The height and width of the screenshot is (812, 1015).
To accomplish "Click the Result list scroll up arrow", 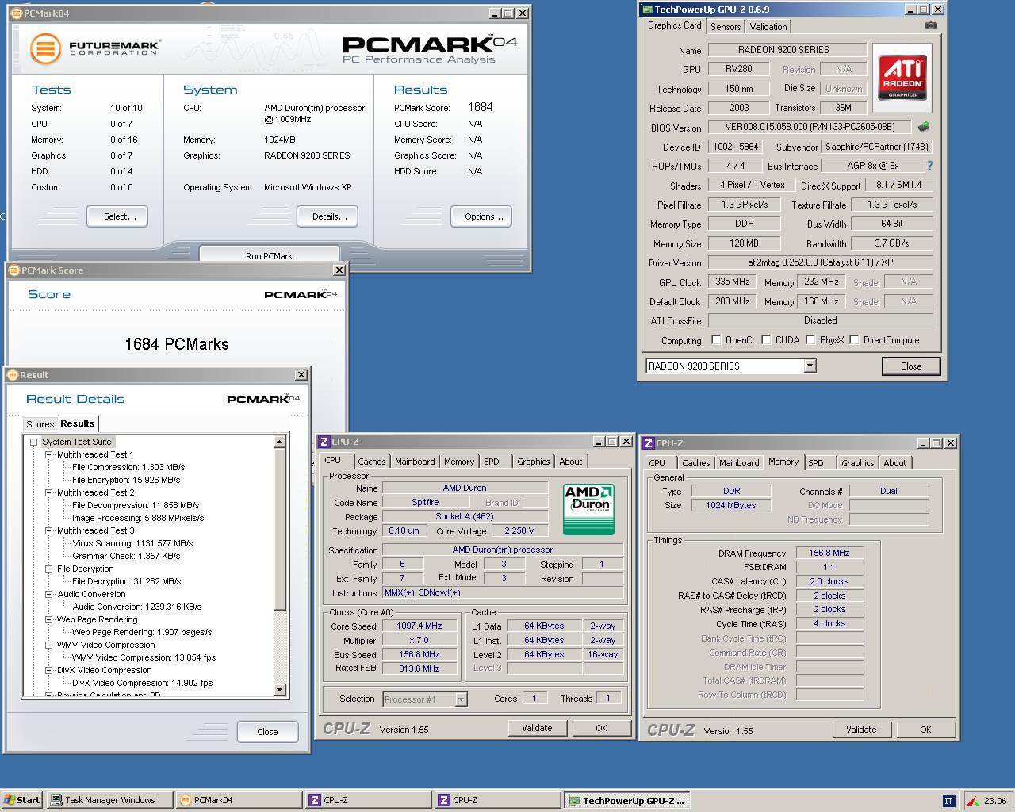I will pyautogui.click(x=280, y=442).
